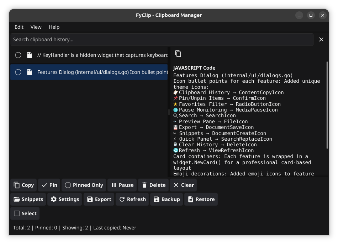This screenshot has width=338, height=244.
Task: Select the 'Features Dialog (internal/ui/dialogs.go)' entry
Action: 89,72
